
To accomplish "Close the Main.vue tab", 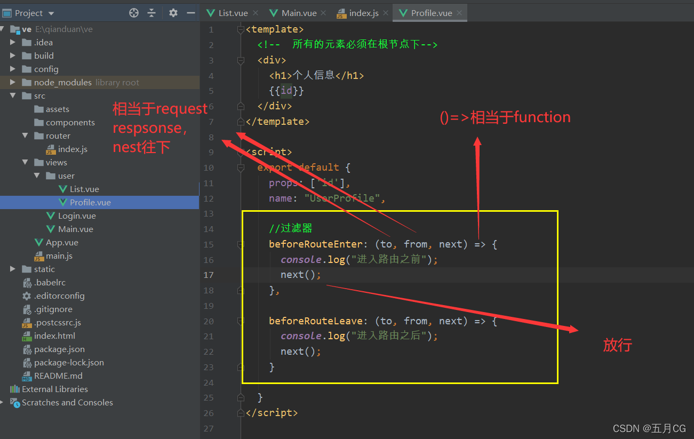I will pos(323,13).
